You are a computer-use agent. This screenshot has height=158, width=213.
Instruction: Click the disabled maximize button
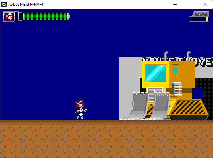(x=190, y=4)
